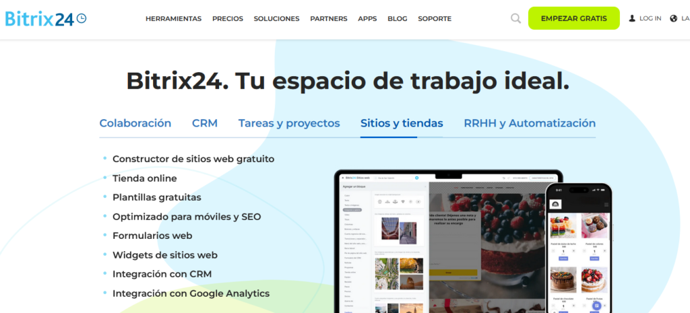Viewport: 690px width, 313px height.
Task: Select the Tareas y proyectos tab
Action: (x=289, y=124)
